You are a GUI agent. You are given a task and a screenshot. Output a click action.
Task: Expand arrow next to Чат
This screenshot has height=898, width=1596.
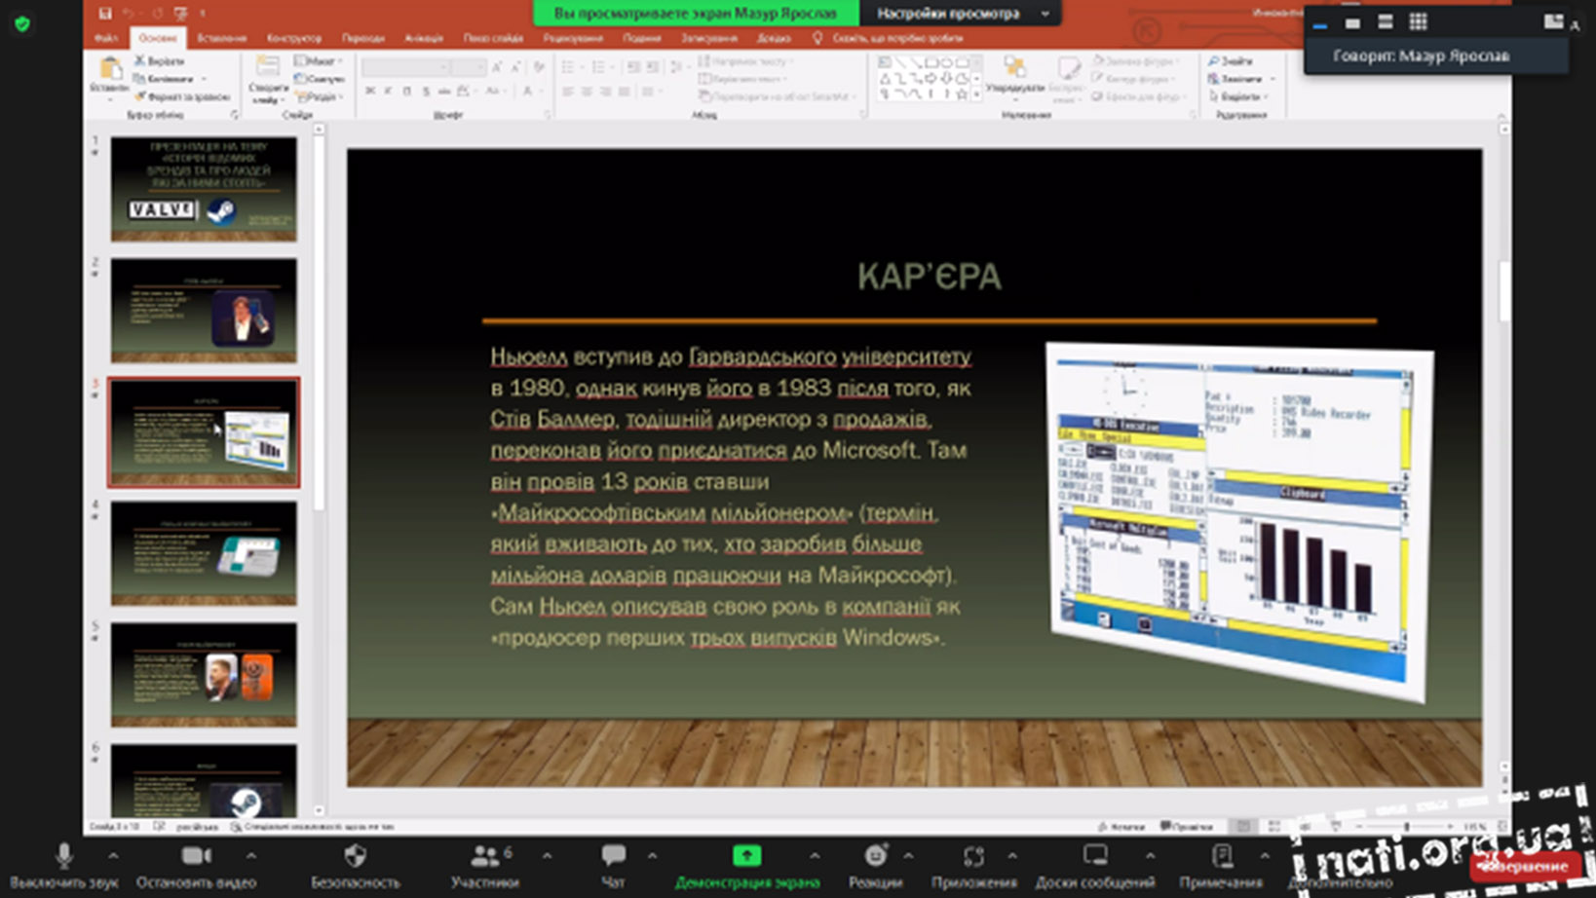tap(652, 856)
